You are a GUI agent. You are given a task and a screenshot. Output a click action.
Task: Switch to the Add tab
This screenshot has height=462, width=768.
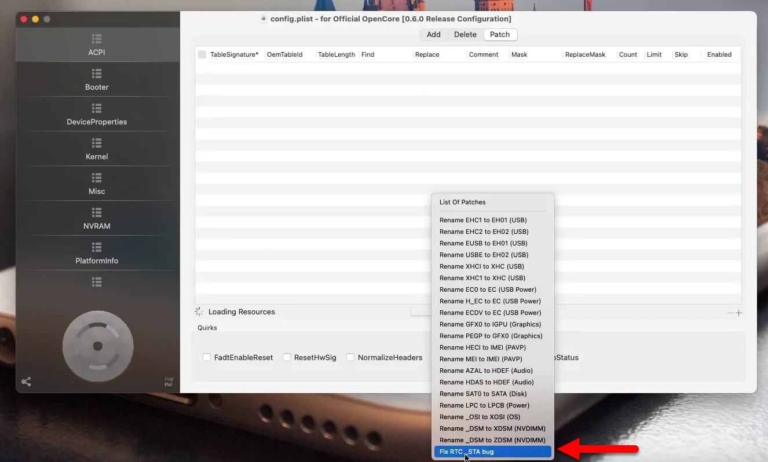pyautogui.click(x=433, y=35)
